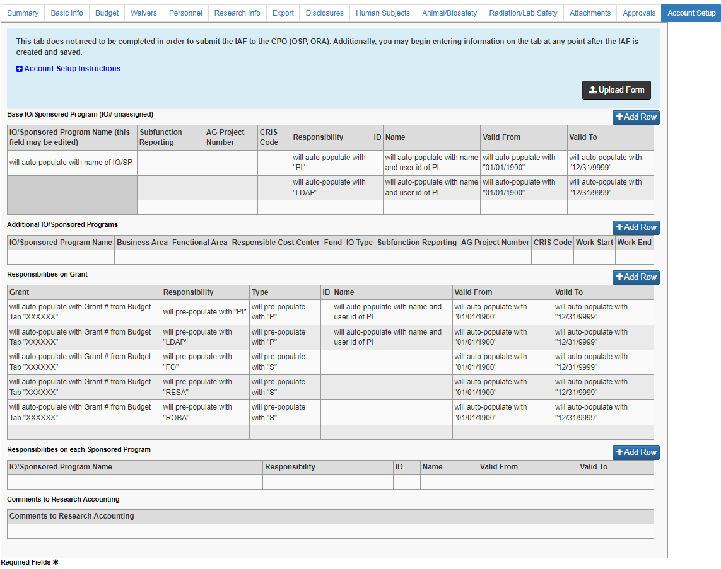Open the Account Setup Instructions link
The height and width of the screenshot is (569, 721).
coord(71,69)
